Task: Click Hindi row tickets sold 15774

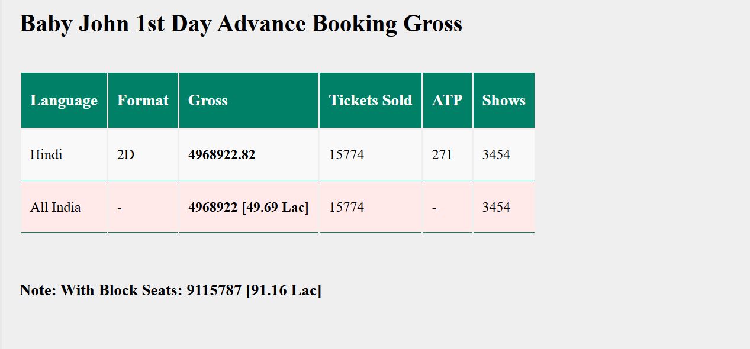Action: [x=347, y=155]
